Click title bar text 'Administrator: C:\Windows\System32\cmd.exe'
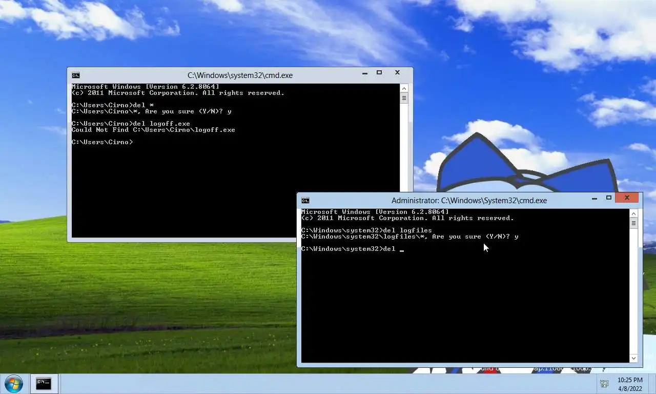The image size is (656, 394). (469, 201)
